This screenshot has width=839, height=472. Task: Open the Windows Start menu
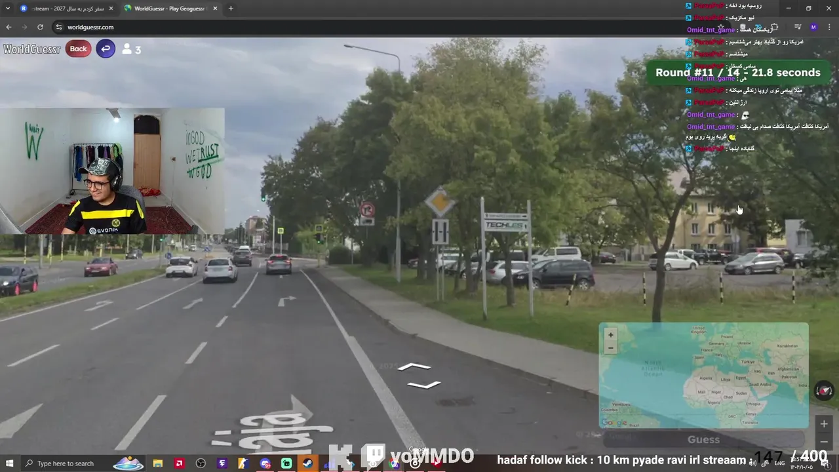coord(9,463)
